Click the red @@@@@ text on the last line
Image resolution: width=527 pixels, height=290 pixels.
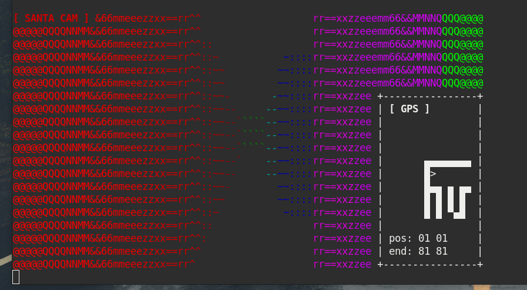(x=26, y=264)
